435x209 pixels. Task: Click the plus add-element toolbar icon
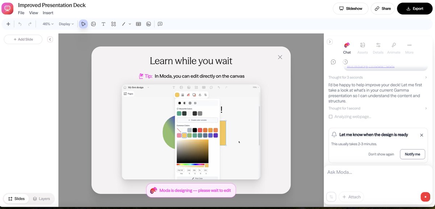[8, 24]
